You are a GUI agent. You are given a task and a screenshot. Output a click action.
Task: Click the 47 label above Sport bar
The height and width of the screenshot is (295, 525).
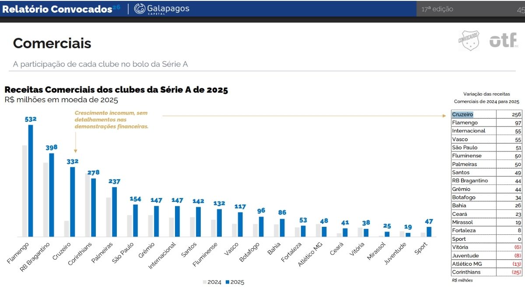click(429, 221)
